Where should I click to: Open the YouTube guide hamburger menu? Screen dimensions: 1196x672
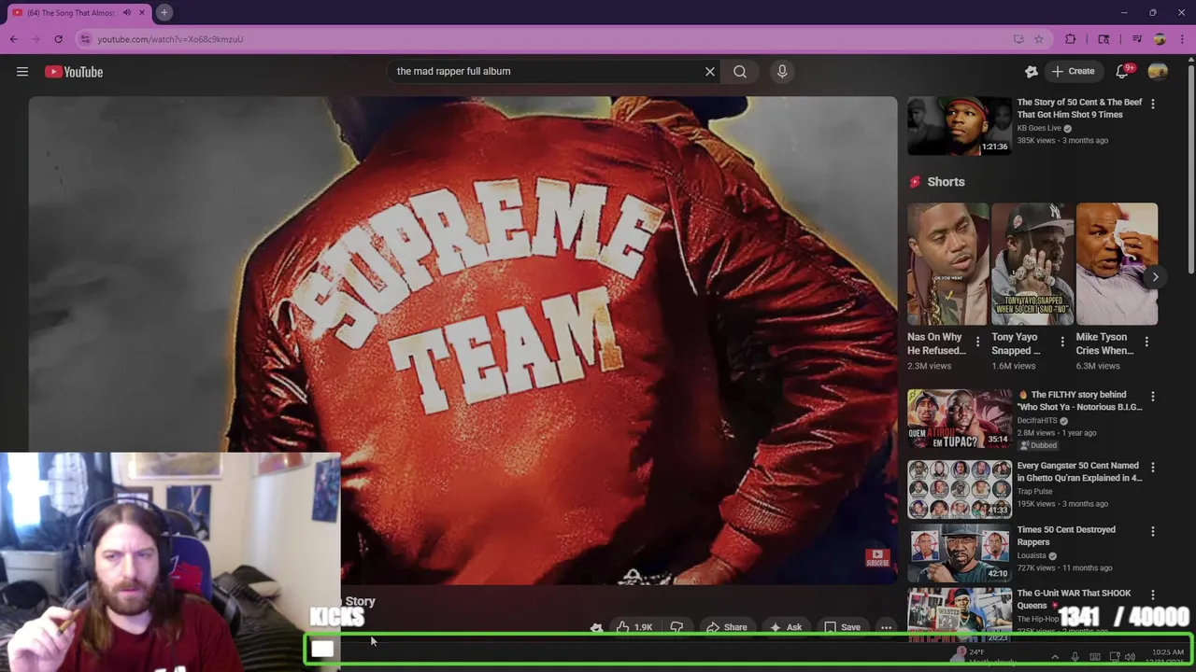tap(22, 72)
